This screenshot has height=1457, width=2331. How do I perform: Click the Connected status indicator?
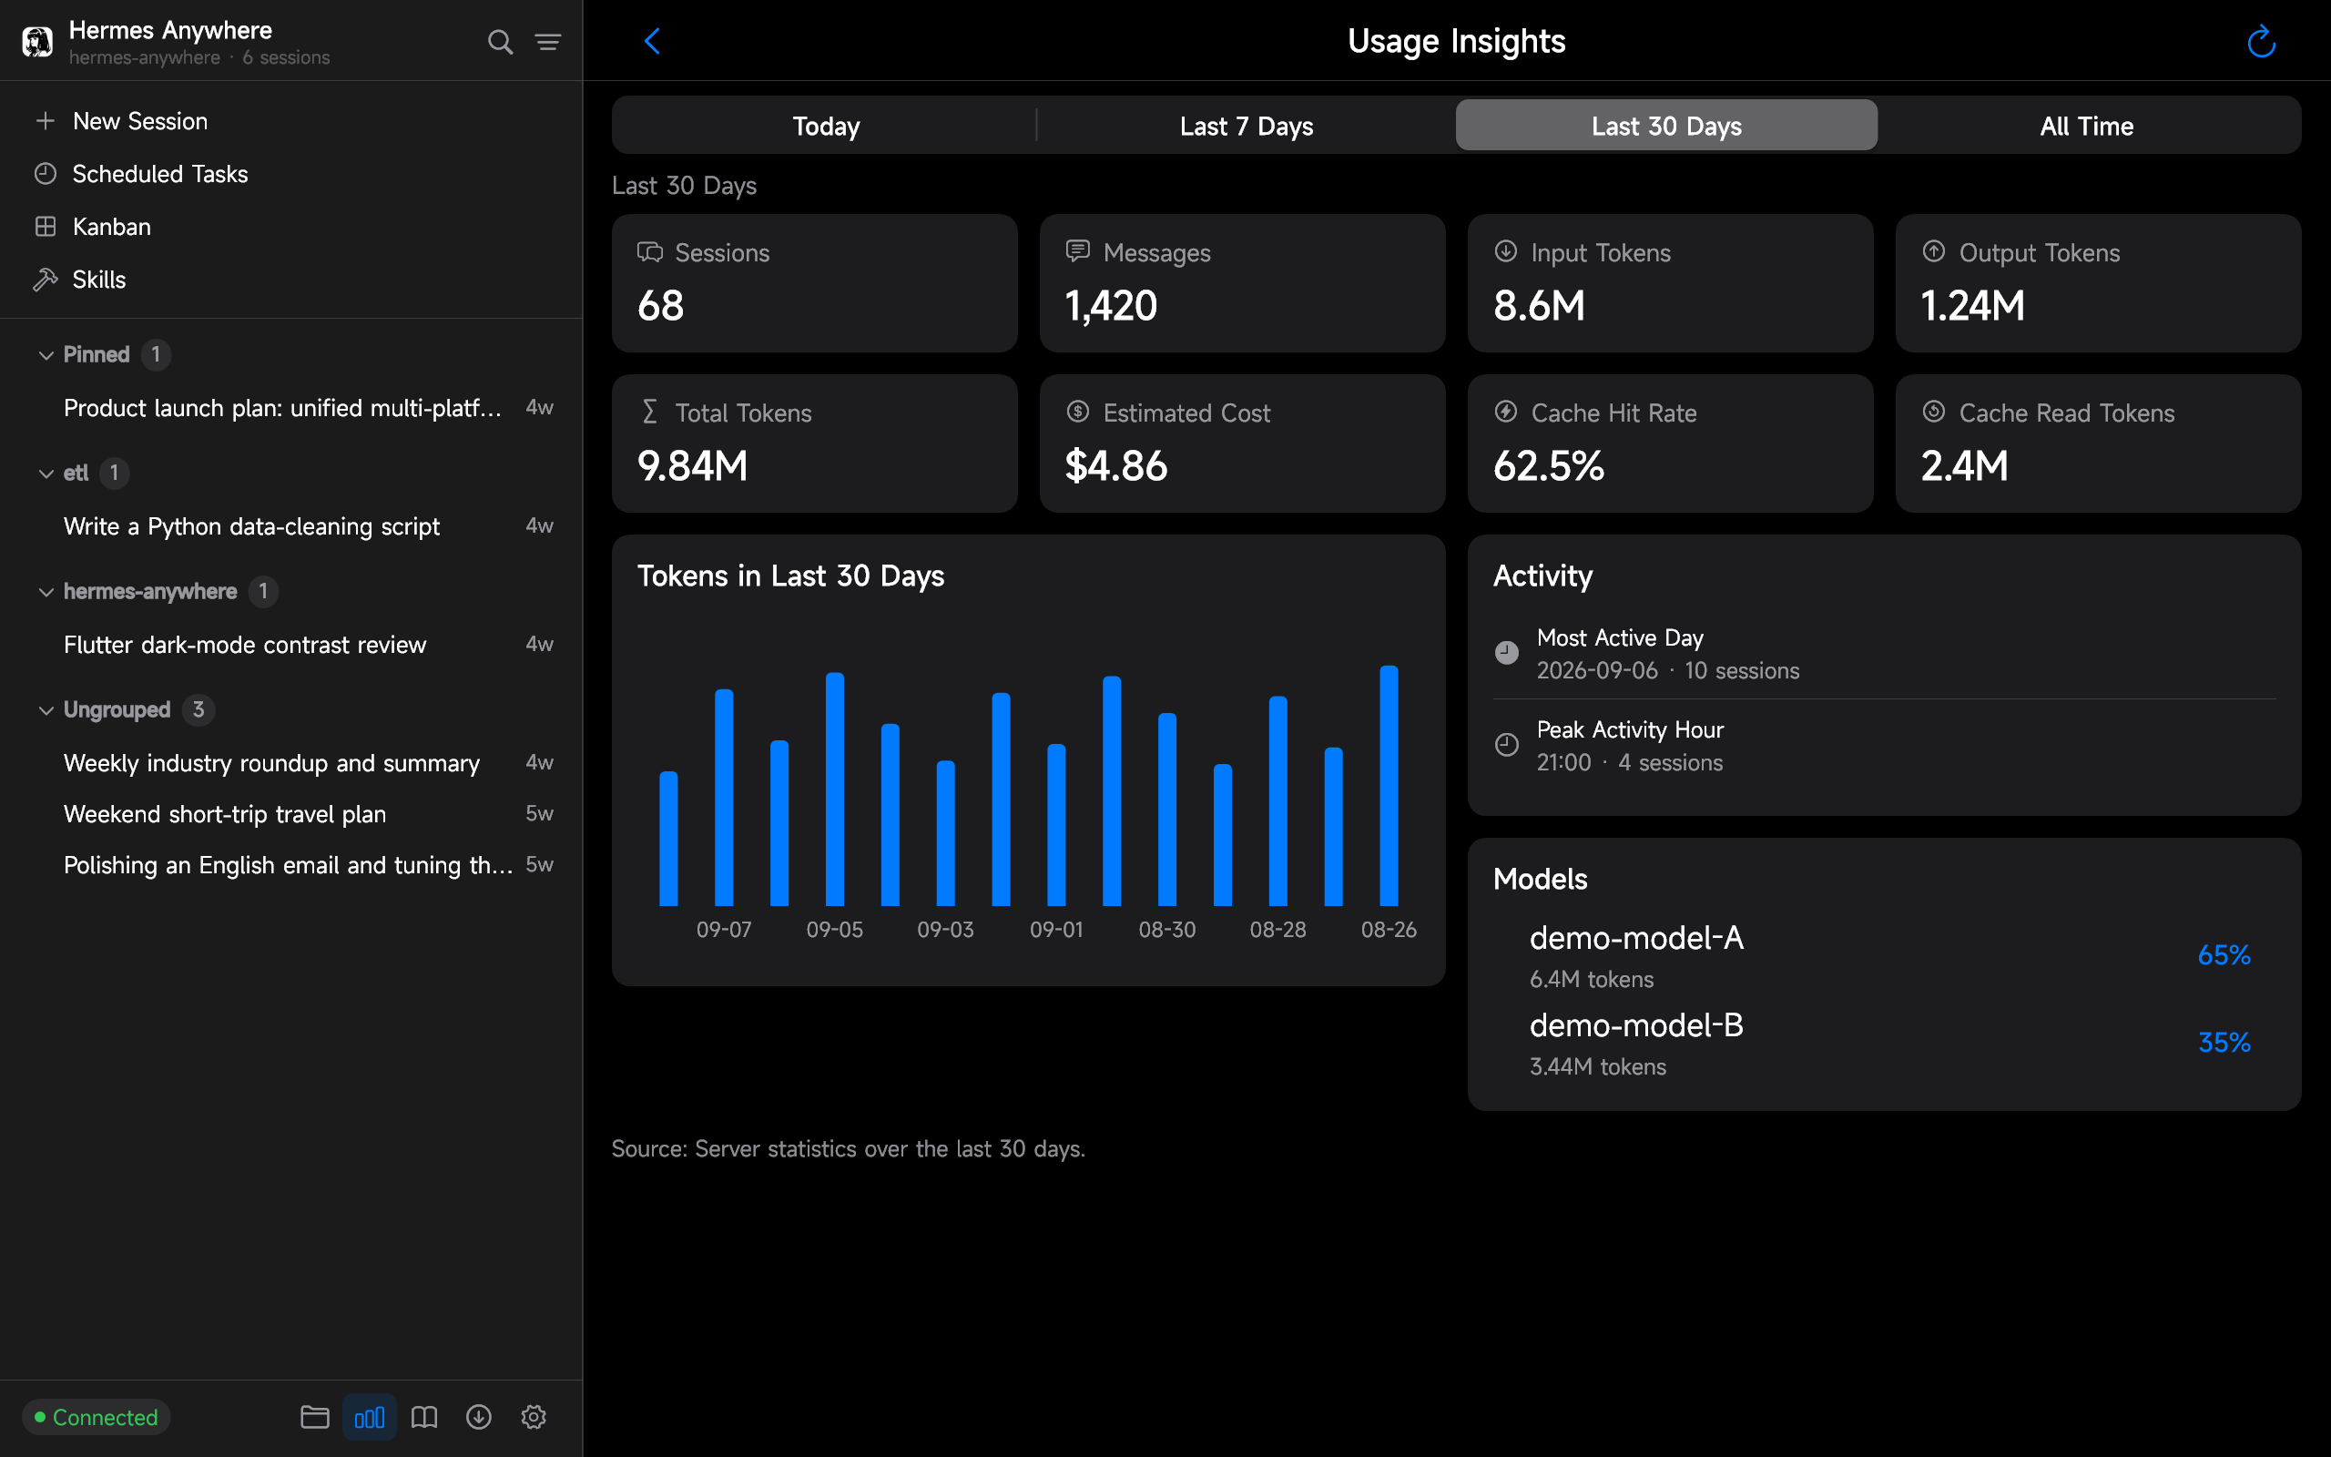click(97, 1417)
